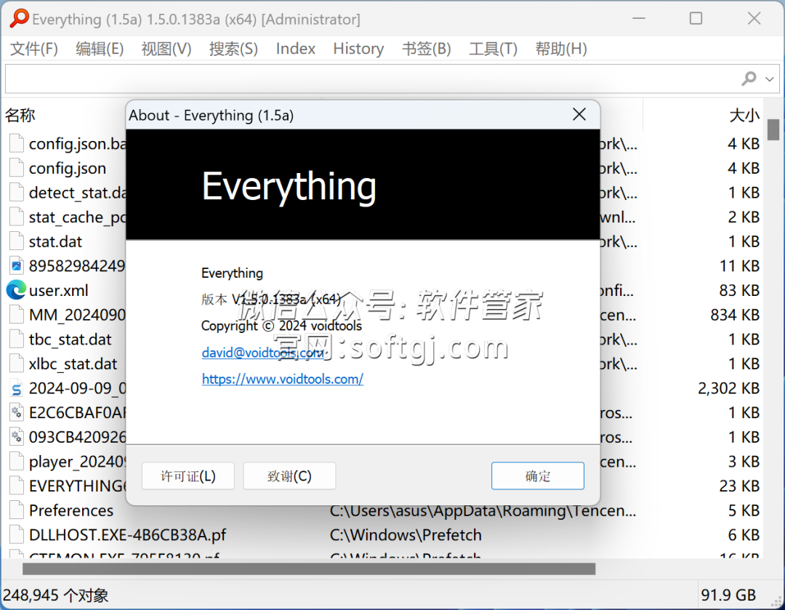Maximize the Everything main window

coord(696,18)
